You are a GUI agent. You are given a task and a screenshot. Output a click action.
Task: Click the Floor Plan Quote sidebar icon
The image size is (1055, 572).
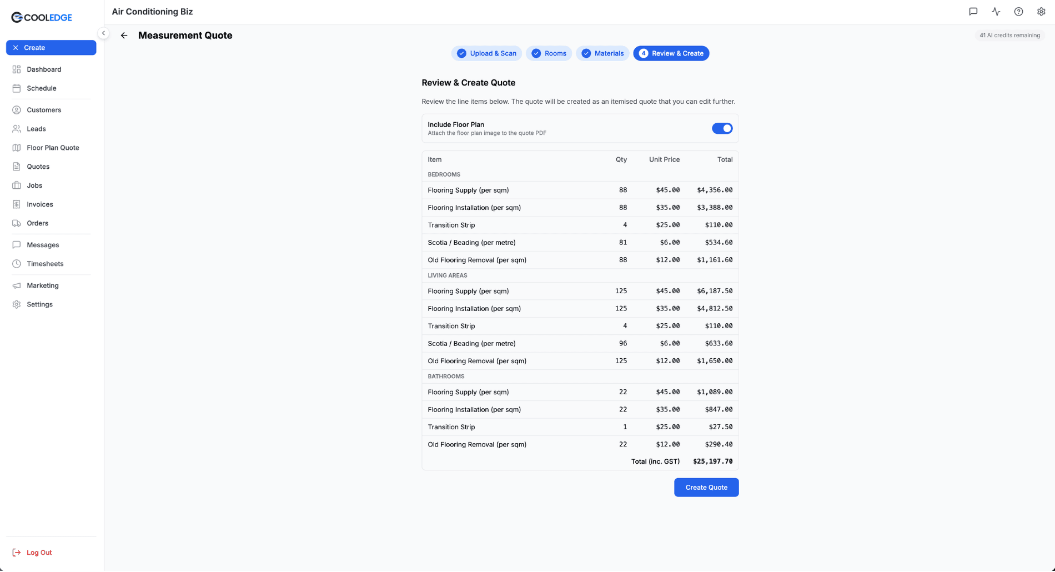tap(17, 148)
